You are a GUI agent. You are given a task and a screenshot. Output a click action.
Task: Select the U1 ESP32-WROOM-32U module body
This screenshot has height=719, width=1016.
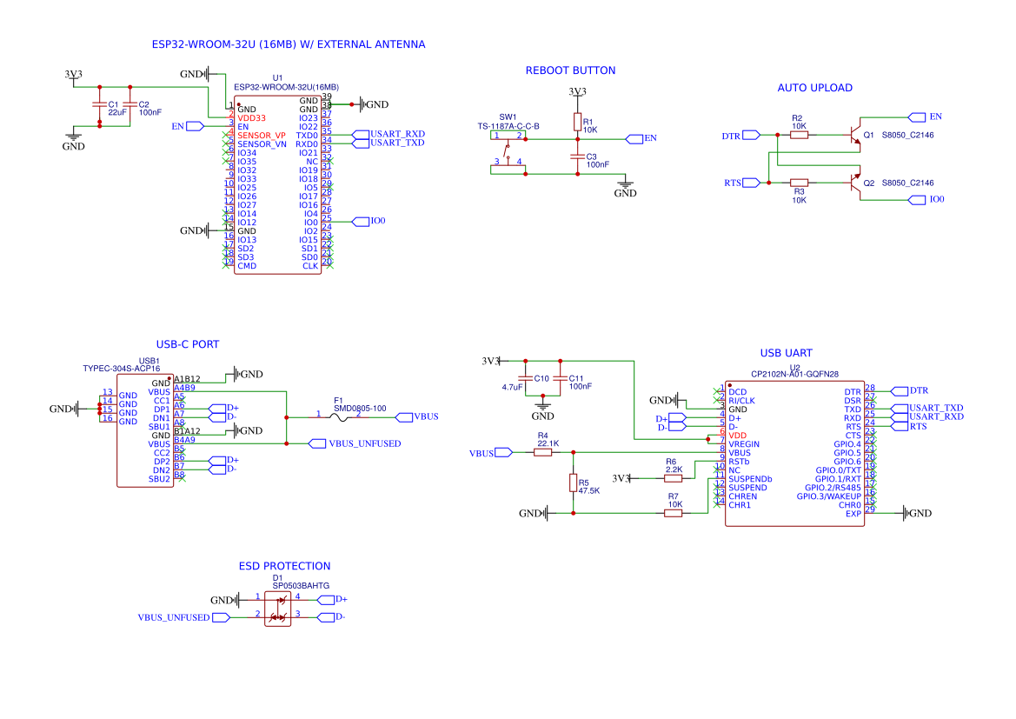click(277, 185)
